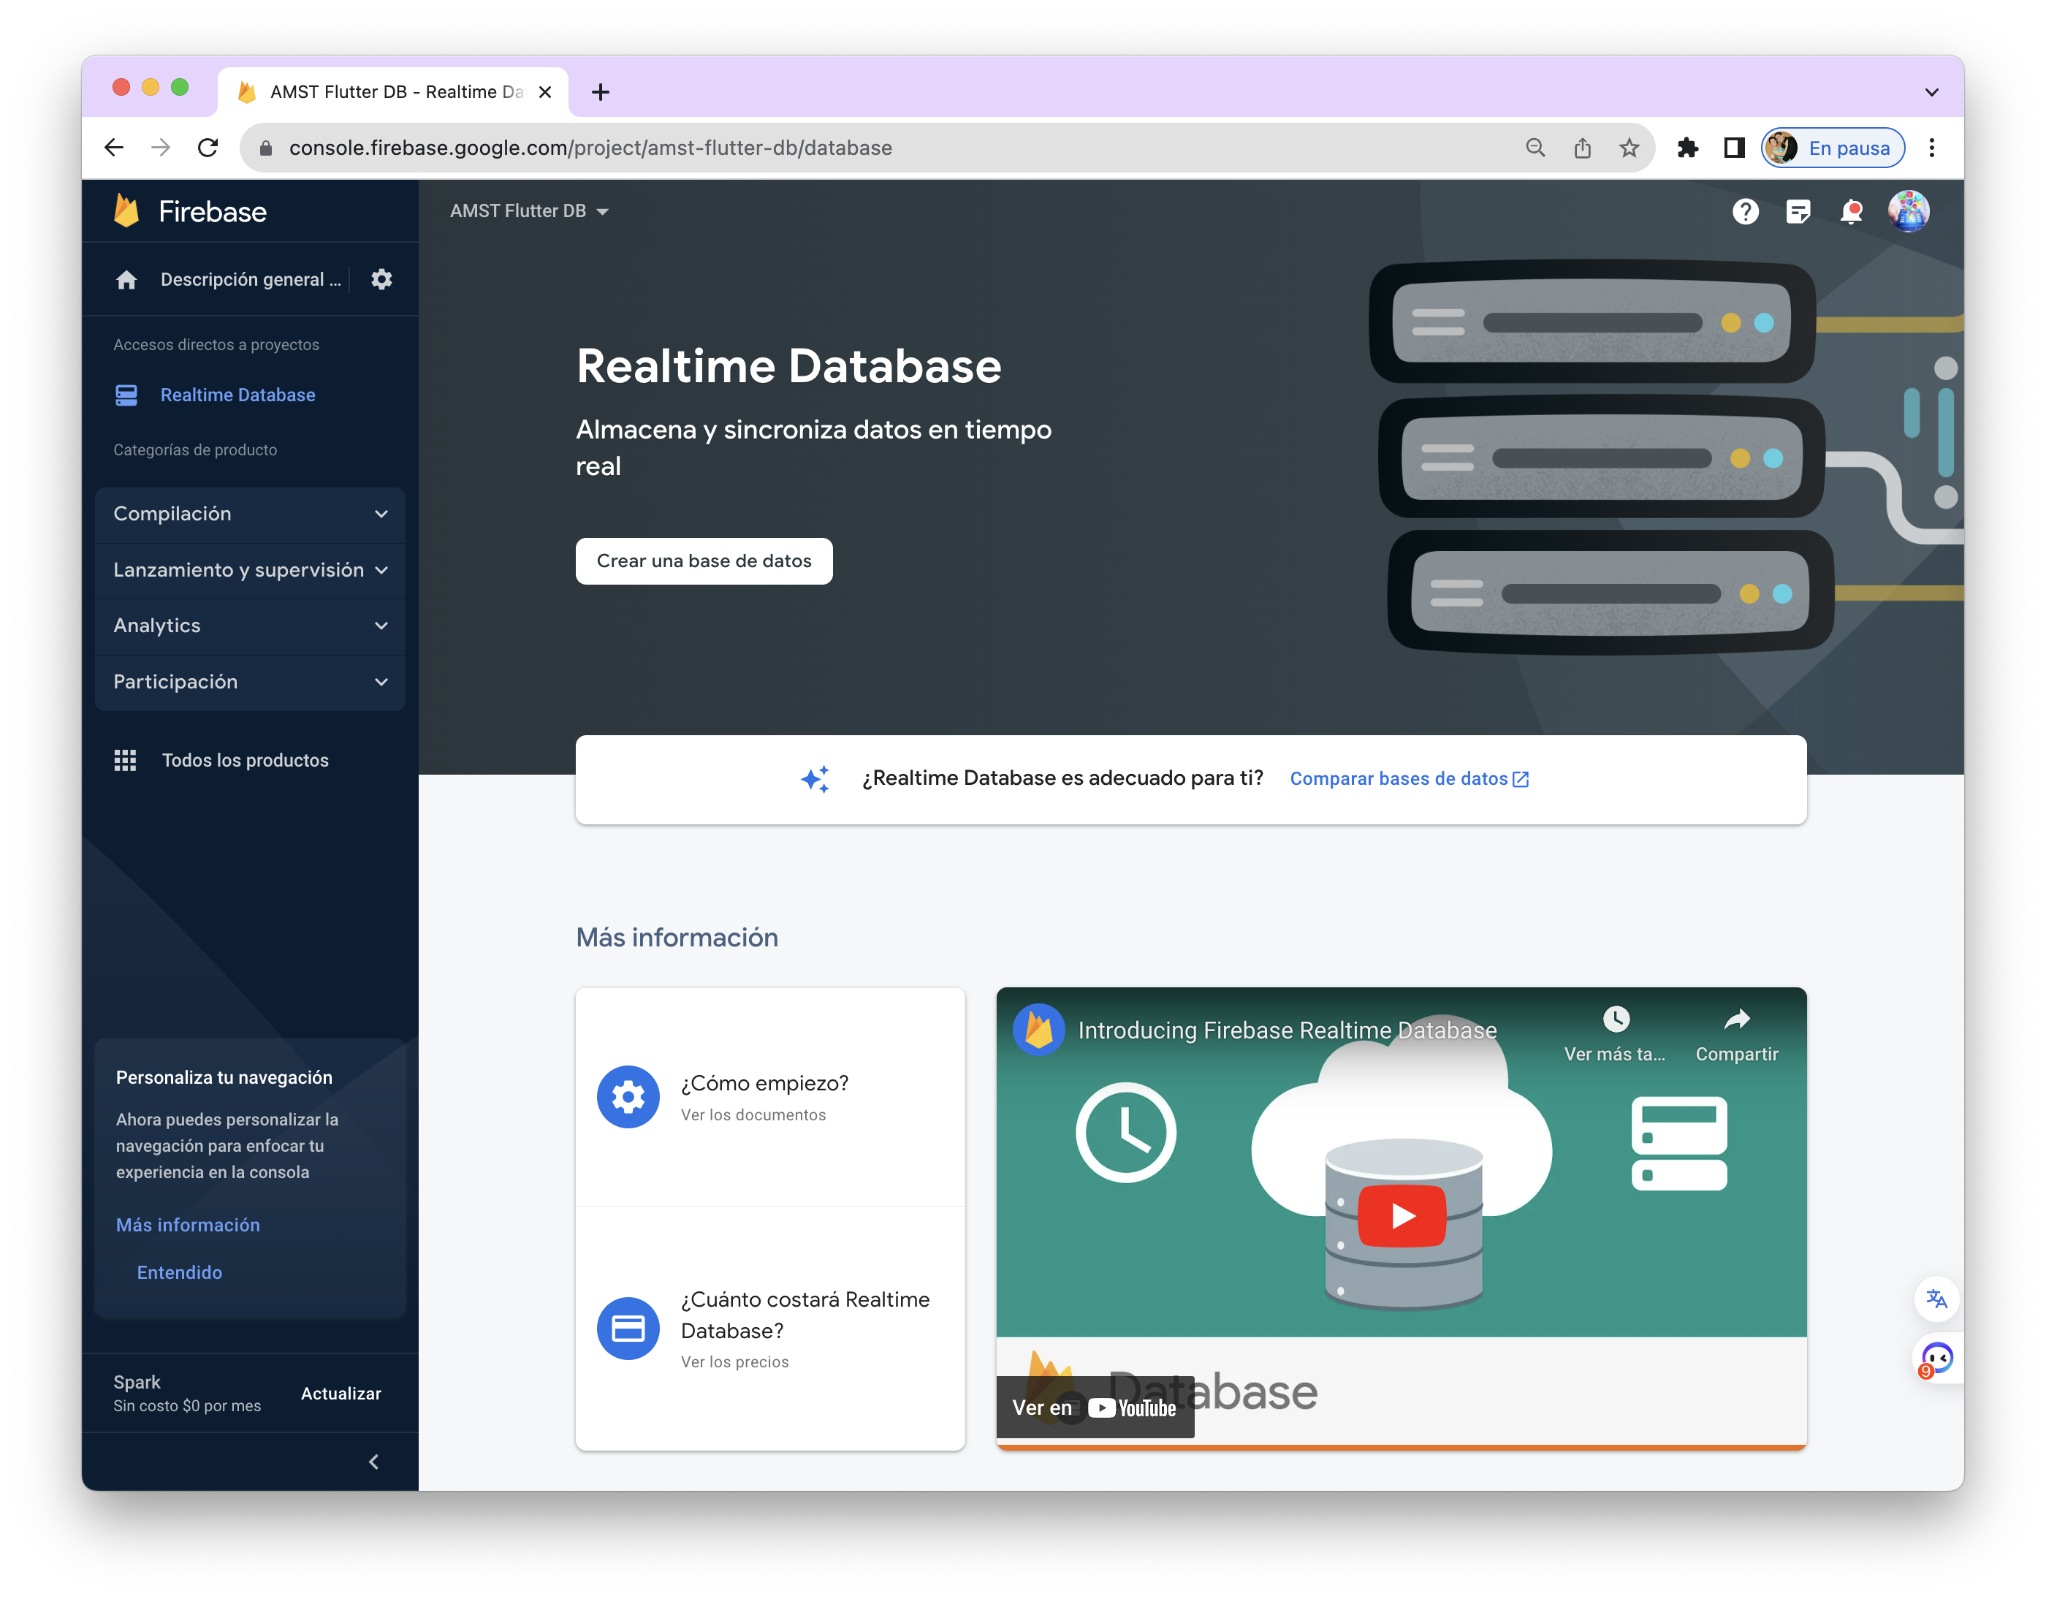Click the Compartir arrow on video

1737,1018
